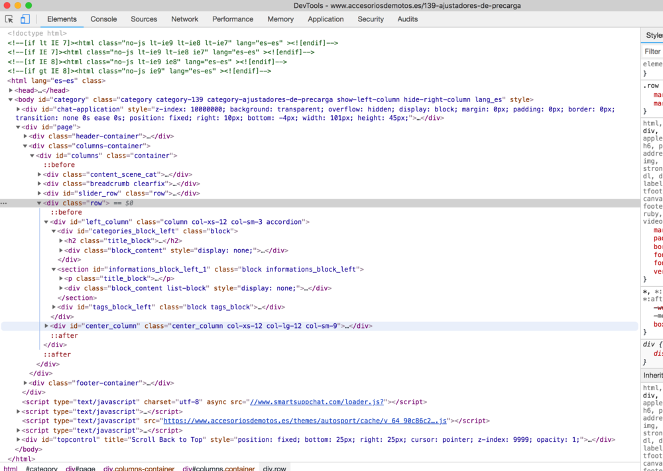Go to the Application tab
The width and height of the screenshot is (663, 471).
click(326, 19)
